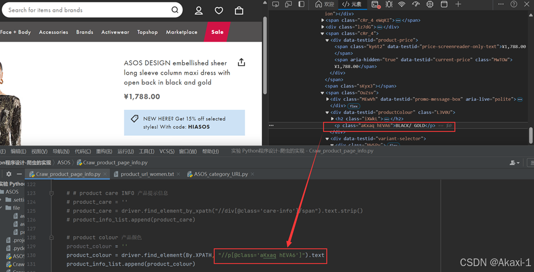Click the flex badge next to MEwVh div

(354, 106)
